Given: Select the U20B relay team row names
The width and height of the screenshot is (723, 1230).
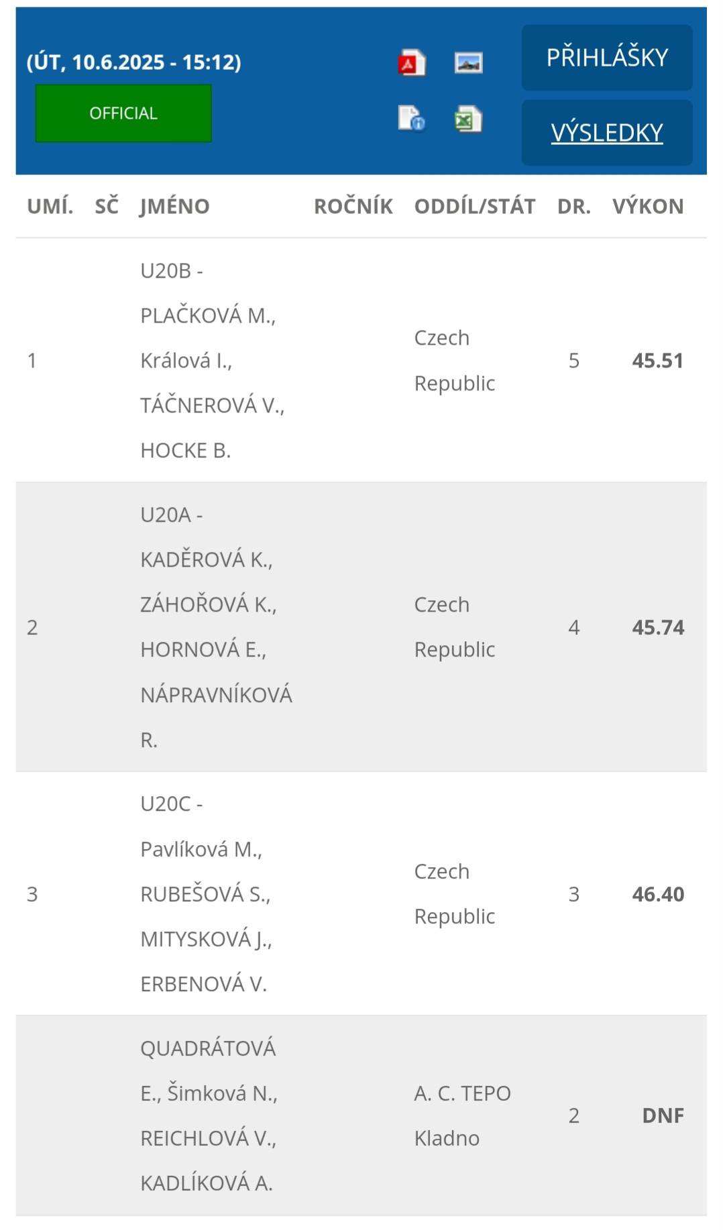Looking at the screenshot, I should (x=213, y=360).
